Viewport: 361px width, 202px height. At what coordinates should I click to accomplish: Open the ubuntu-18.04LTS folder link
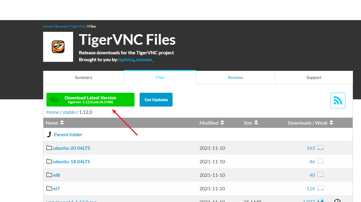coord(72,161)
